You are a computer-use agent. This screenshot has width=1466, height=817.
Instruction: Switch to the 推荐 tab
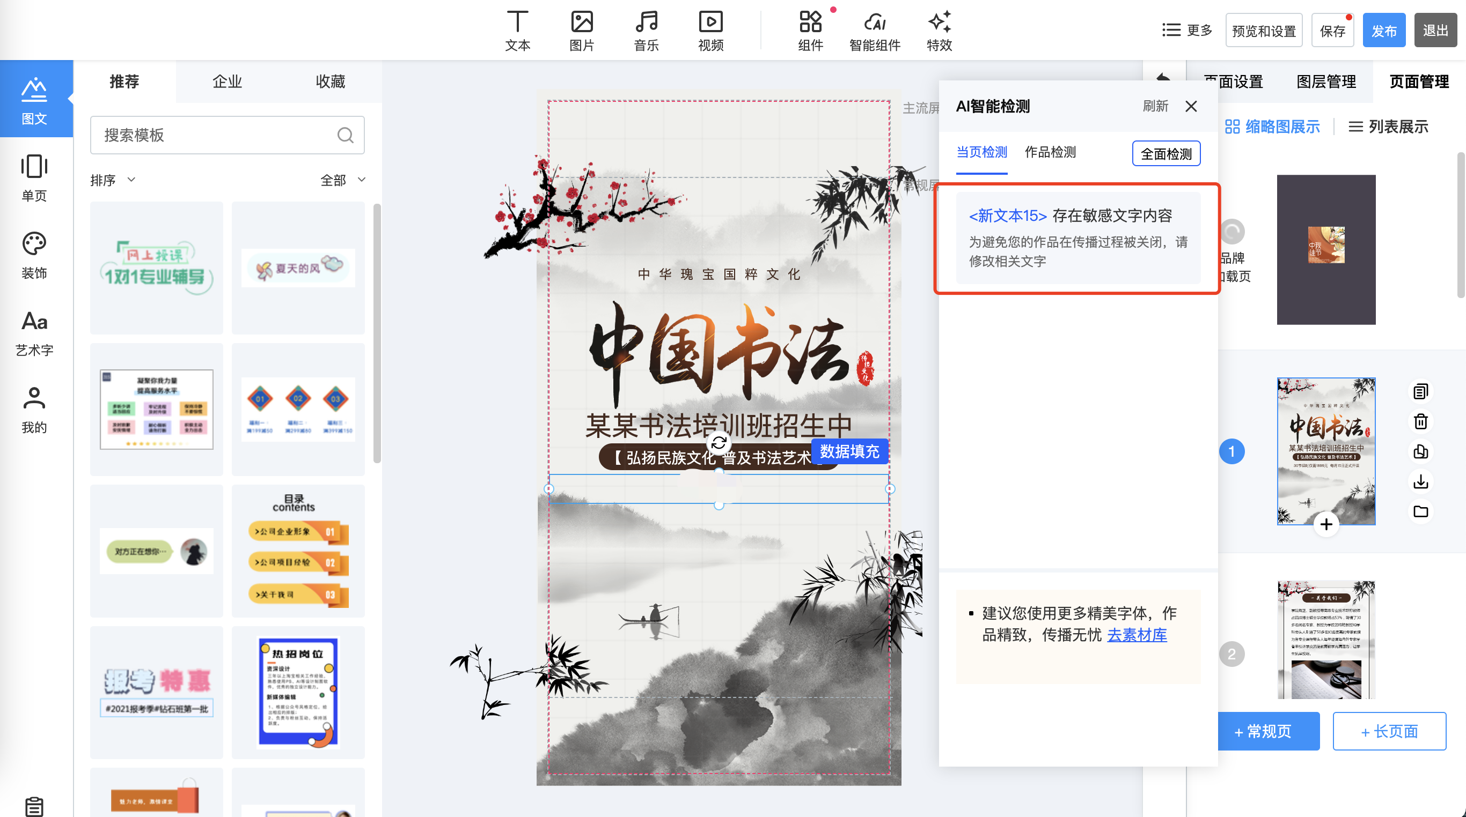click(x=124, y=81)
